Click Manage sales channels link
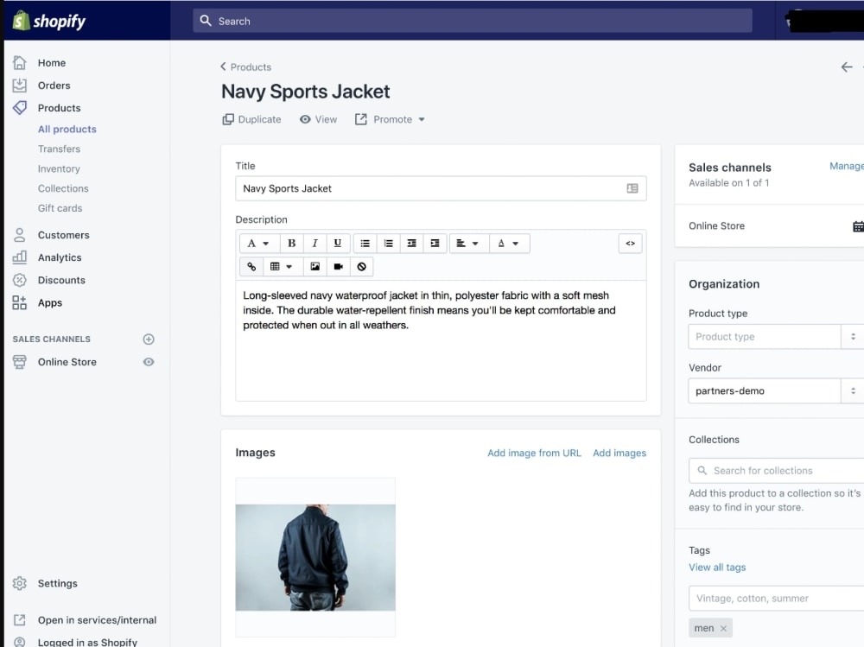 click(x=847, y=166)
